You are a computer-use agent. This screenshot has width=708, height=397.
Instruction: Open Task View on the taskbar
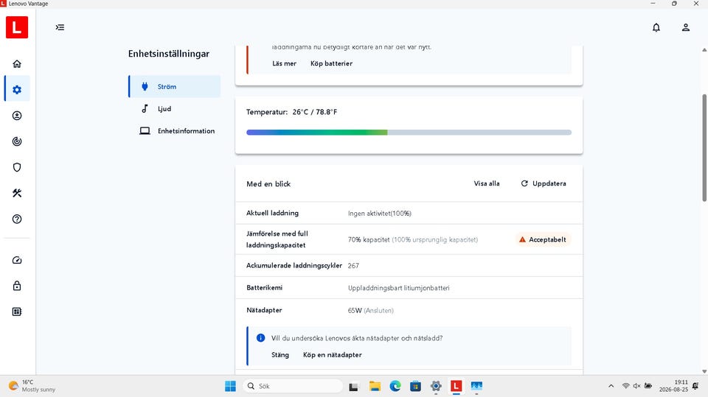tap(353, 387)
